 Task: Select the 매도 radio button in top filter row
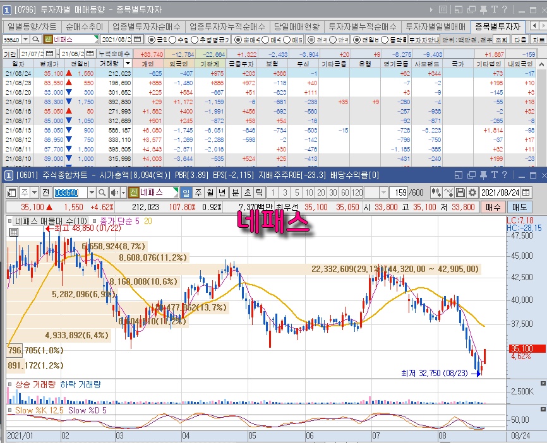coord(286,40)
